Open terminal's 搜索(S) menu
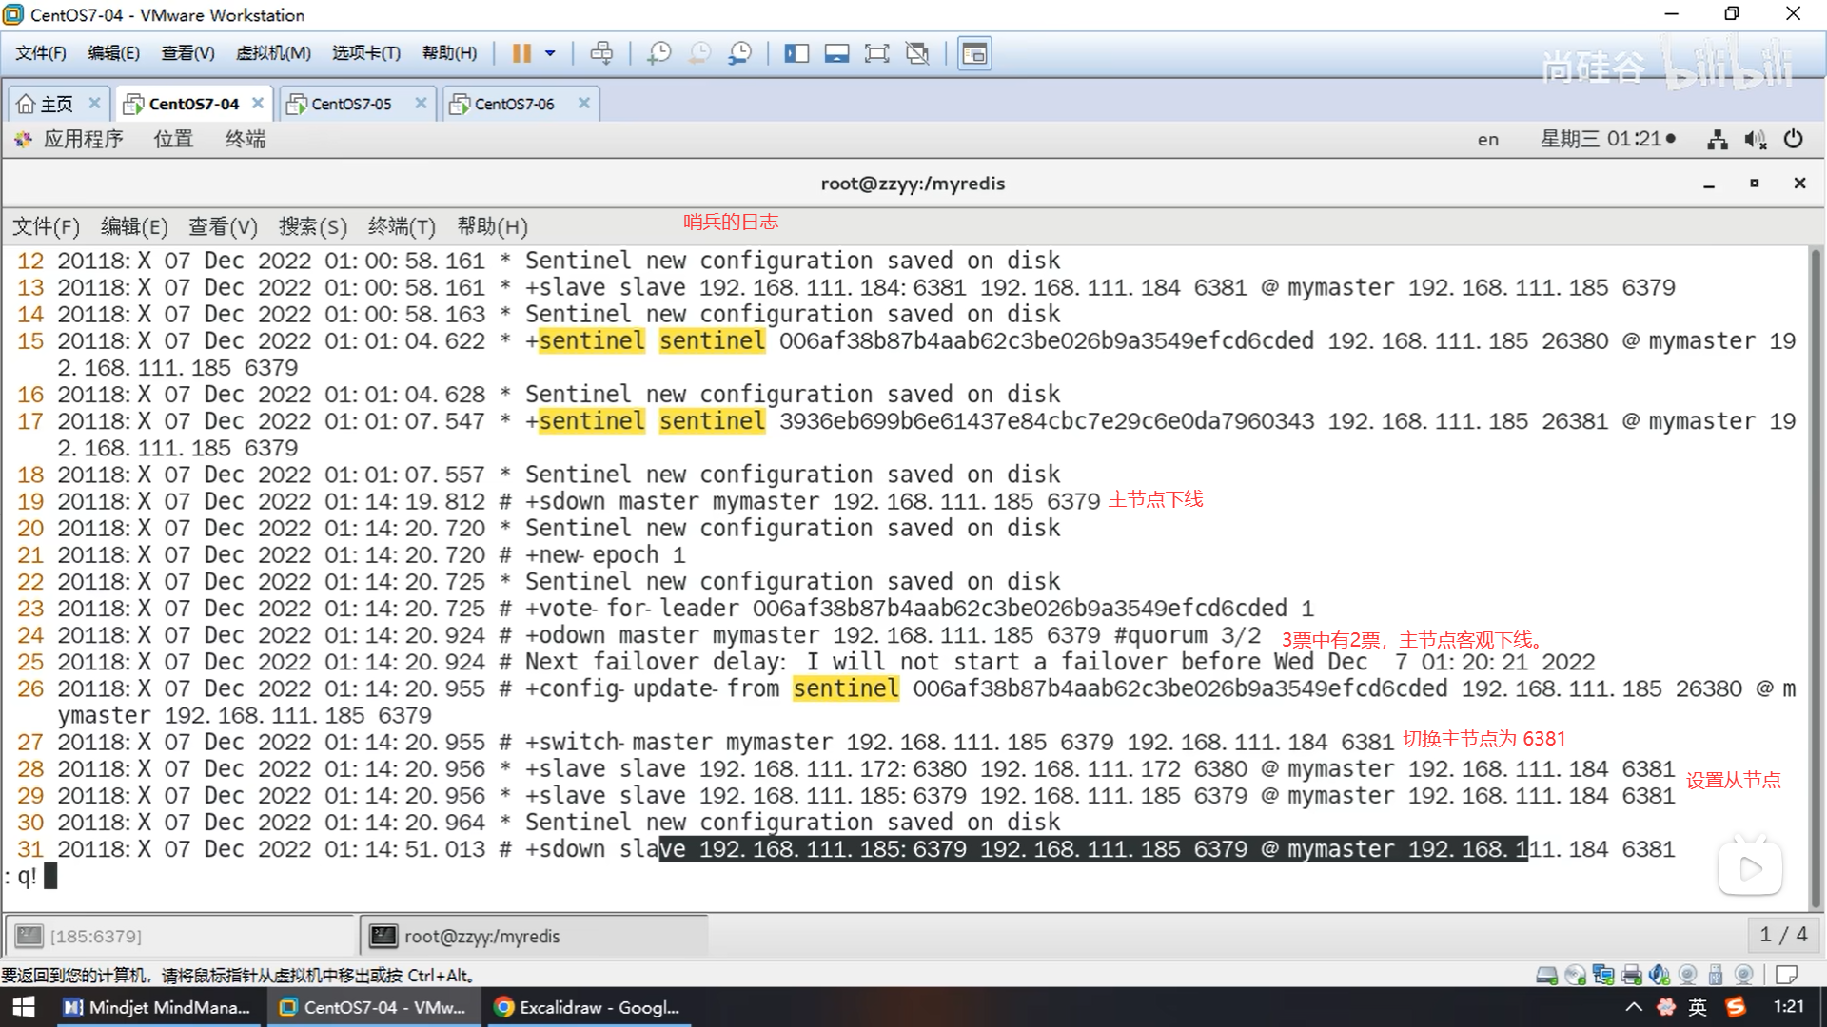This screenshot has width=1827, height=1027. coord(312,226)
